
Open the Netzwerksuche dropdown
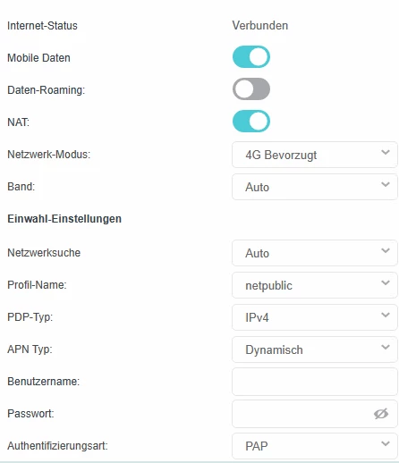315,253
